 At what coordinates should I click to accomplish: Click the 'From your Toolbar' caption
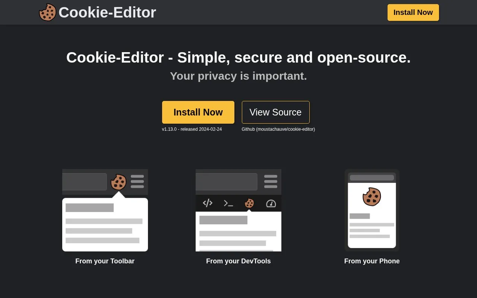tap(105, 261)
